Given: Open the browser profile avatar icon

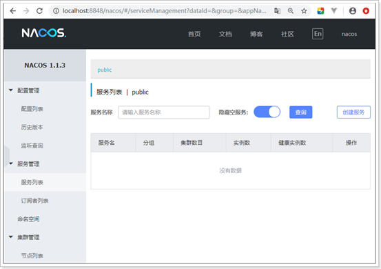Looking at the screenshot, I should coord(353,11).
